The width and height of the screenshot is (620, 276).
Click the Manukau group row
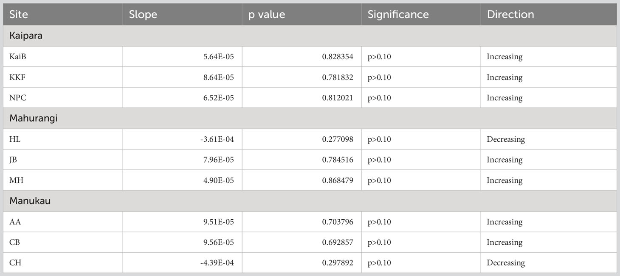point(310,201)
